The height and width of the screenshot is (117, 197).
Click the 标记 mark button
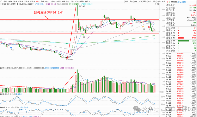point(154,2)
